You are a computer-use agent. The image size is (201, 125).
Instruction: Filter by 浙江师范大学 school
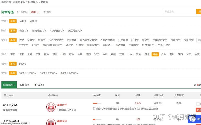pos(75,31)
